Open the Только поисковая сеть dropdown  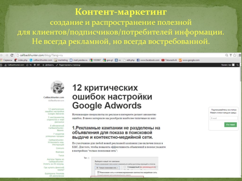click(107, 168)
